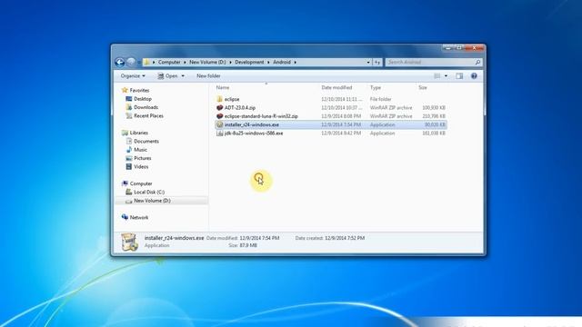This screenshot has width=582, height=327.
Task: Select Computer in the navigation pane
Action: [141, 183]
